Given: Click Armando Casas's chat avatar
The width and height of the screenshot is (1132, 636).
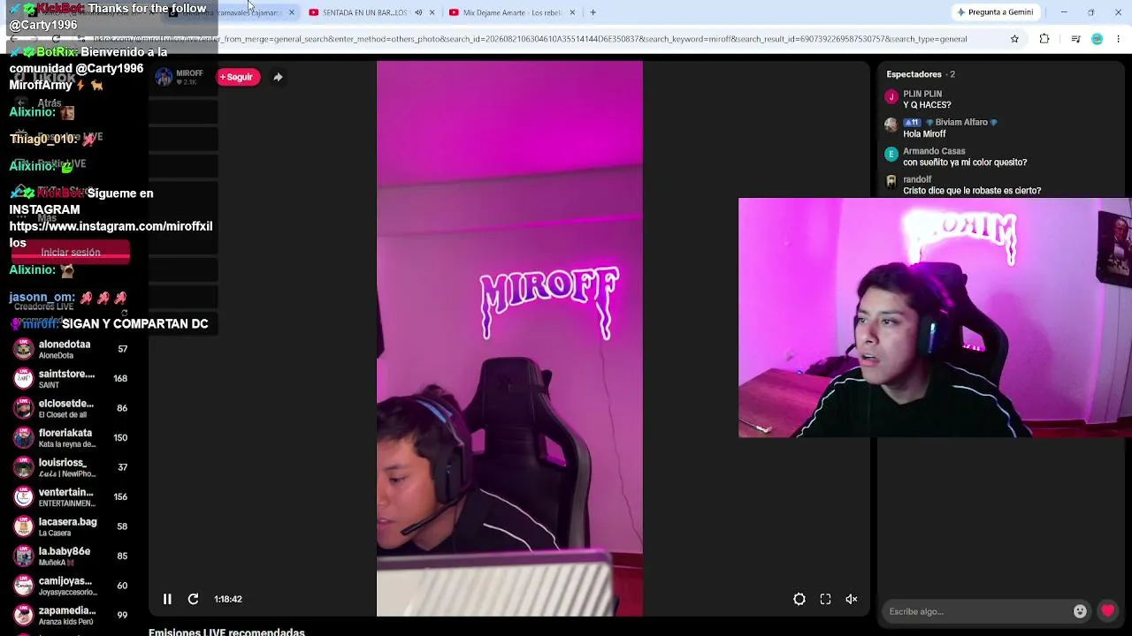Looking at the screenshot, I should (x=891, y=154).
